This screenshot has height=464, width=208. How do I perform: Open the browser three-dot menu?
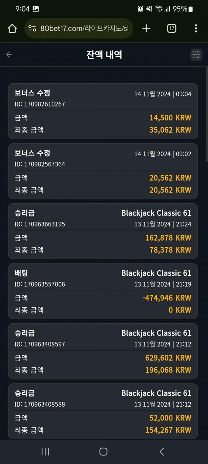point(196,29)
